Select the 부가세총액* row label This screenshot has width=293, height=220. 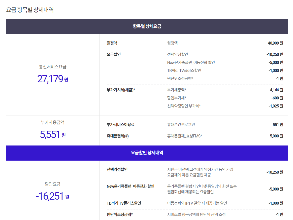[176, 90]
